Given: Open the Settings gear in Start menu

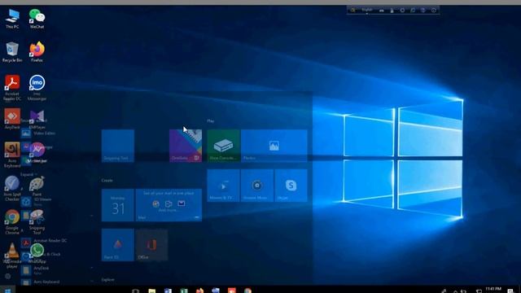Looking at the screenshot, I should pyautogui.click(x=7, y=276).
